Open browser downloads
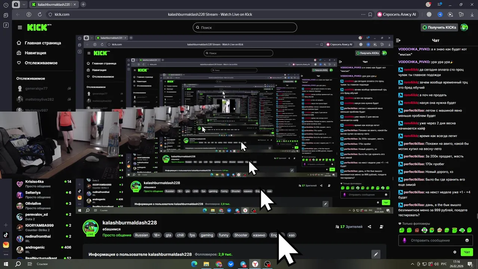Image resolution: width=478 pixels, height=269 pixels. coord(472,15)
